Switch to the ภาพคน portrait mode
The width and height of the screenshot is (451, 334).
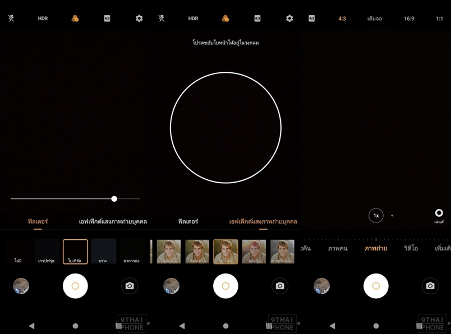[338, 248]
